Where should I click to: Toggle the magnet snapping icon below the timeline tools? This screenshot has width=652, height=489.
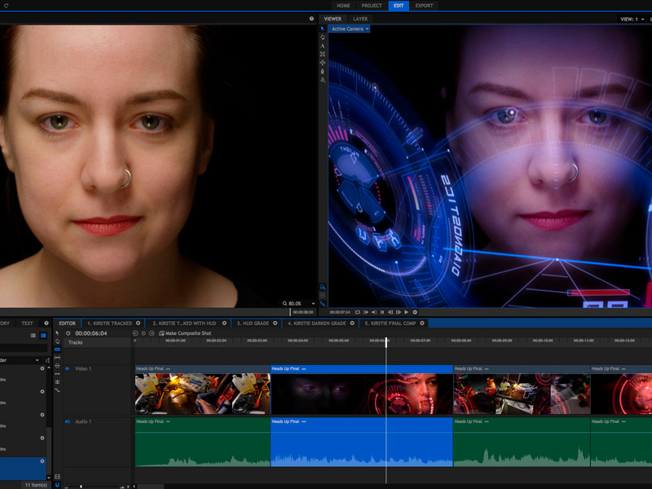[57, 484]
